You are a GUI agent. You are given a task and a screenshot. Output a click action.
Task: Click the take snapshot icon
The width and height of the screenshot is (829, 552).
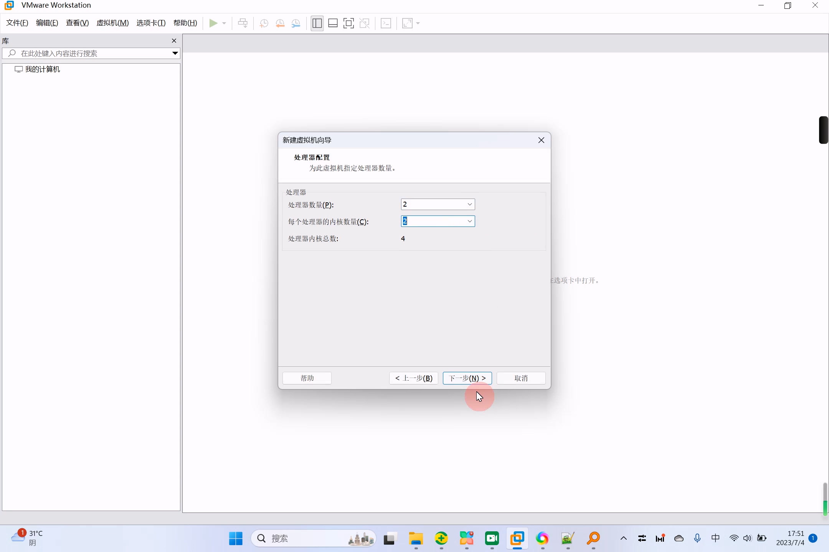point(264,23)
